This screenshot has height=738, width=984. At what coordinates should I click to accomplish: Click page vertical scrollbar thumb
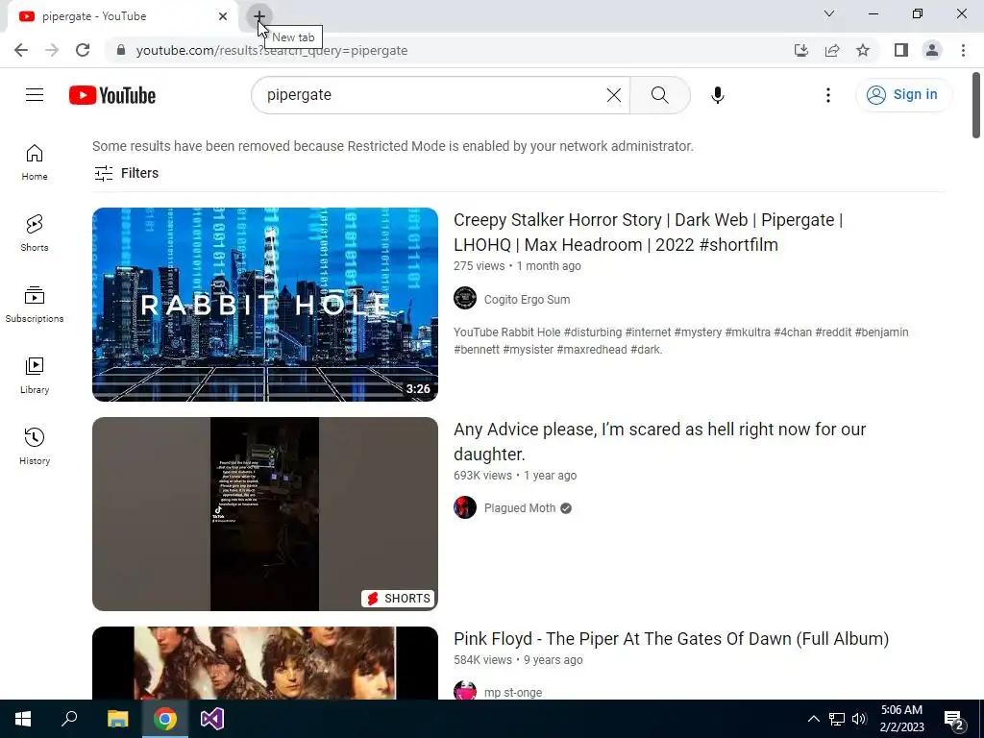click(x=976, y=105)
